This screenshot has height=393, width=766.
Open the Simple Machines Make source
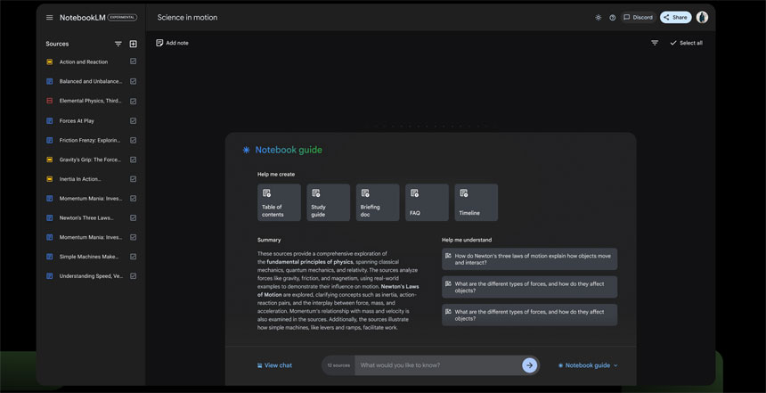click(x=90, y=257)
